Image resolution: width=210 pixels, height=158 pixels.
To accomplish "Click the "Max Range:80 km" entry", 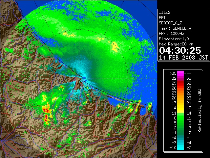I will (x=176, y=44).
